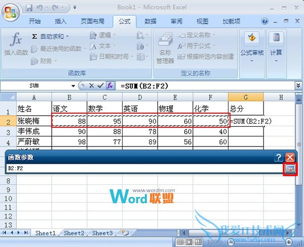Open help in the 函数参数 dialog
The width and height of the screenshot is (304, 247).
[x=279, y=157]
